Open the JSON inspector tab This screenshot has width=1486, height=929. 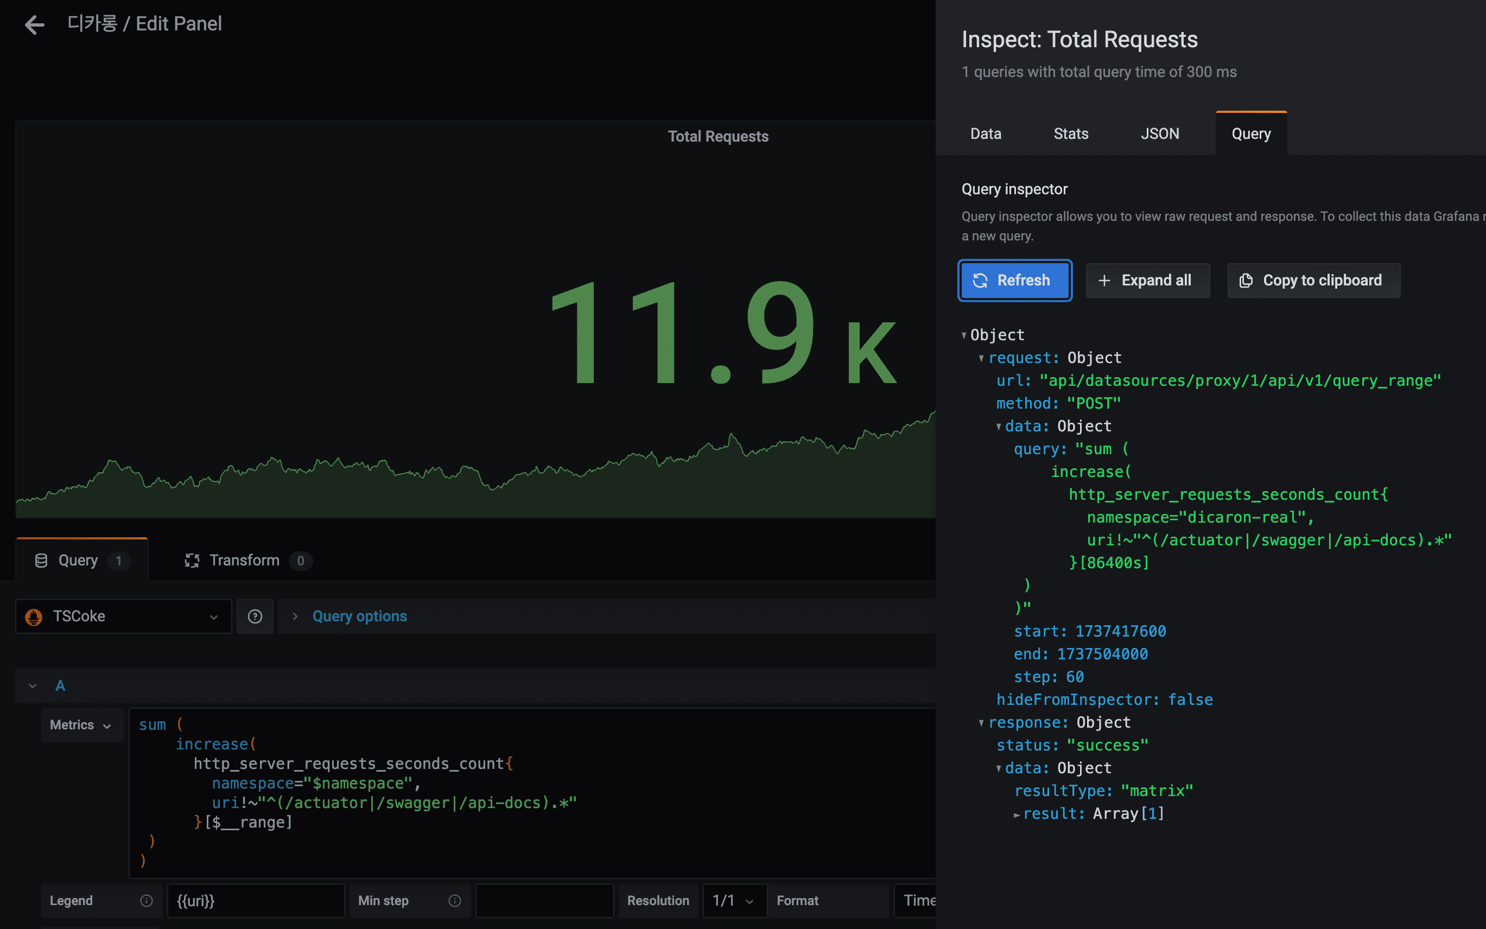point(1159,133)
